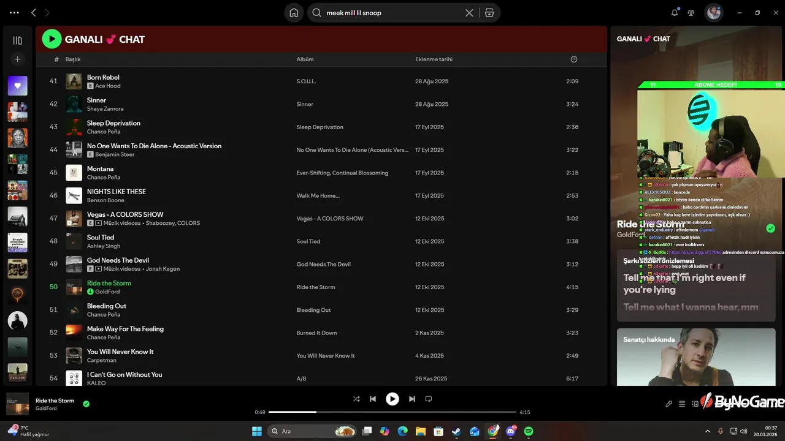Go forward with the right arrow
Viewport: 785px width, 441px height.
pyautogui.click(x=47, y=12)
